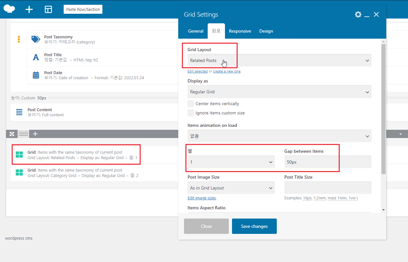Open Grid Layout Related Posts dropdown
Image resolution: width=408 pixels, height=262 pixels.
tap(279, 60)
